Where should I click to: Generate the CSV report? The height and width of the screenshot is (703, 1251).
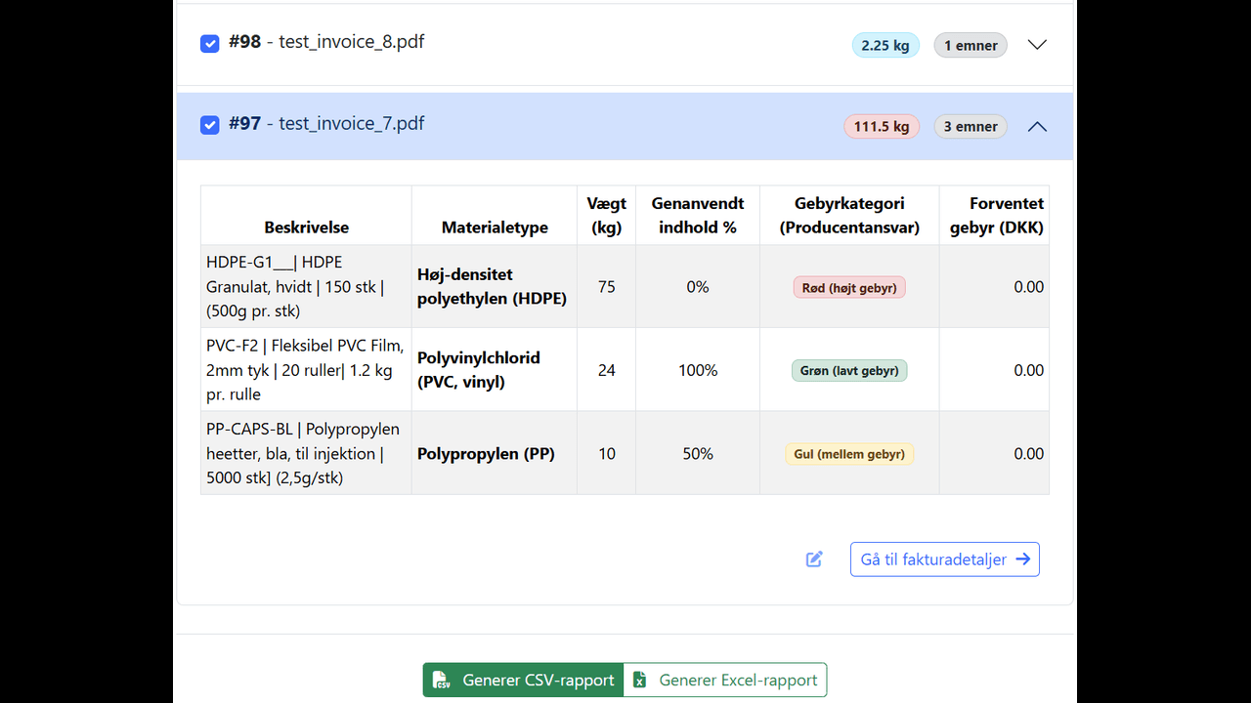click(x=523, y=681)
